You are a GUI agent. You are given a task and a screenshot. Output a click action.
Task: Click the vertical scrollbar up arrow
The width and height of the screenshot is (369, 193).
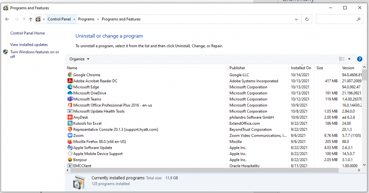tap(364, 67)
